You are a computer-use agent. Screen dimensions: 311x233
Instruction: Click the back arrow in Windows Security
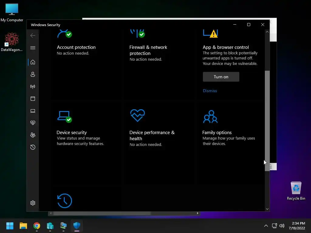33,35
